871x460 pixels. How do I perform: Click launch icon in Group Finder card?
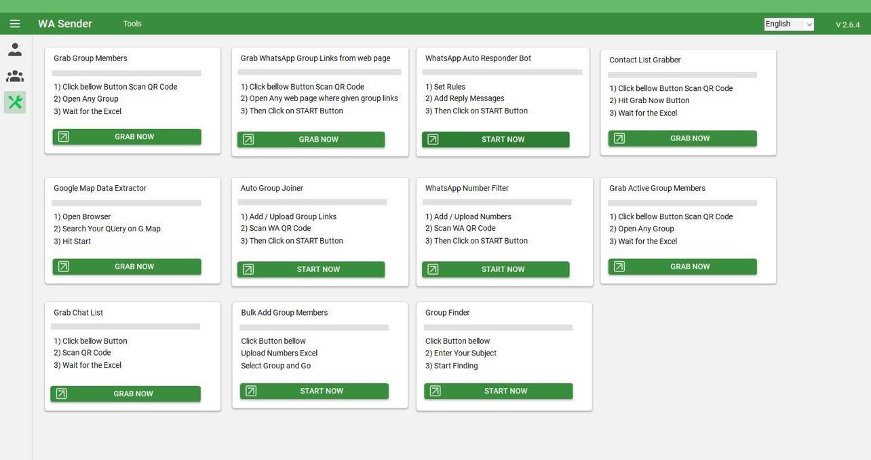coord(435,391)
